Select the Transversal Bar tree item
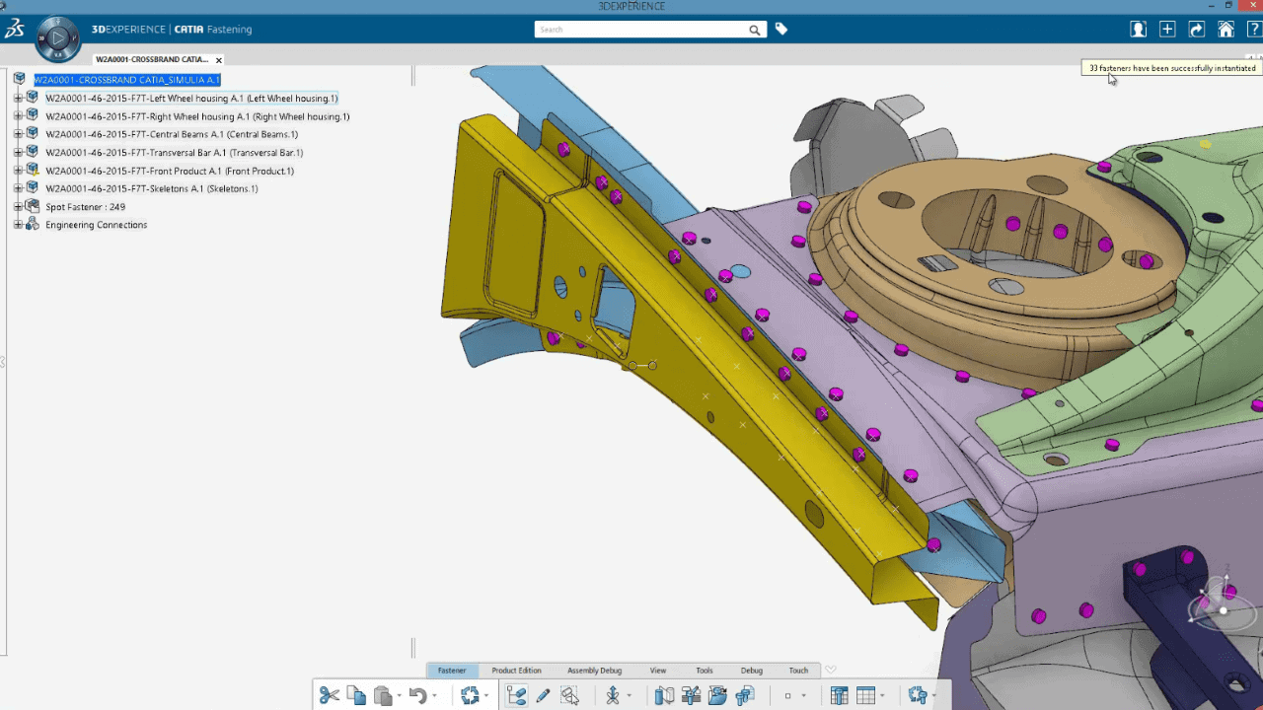Image resolution: width=1263 pixels, height=710 pixels. click(174, 153)
